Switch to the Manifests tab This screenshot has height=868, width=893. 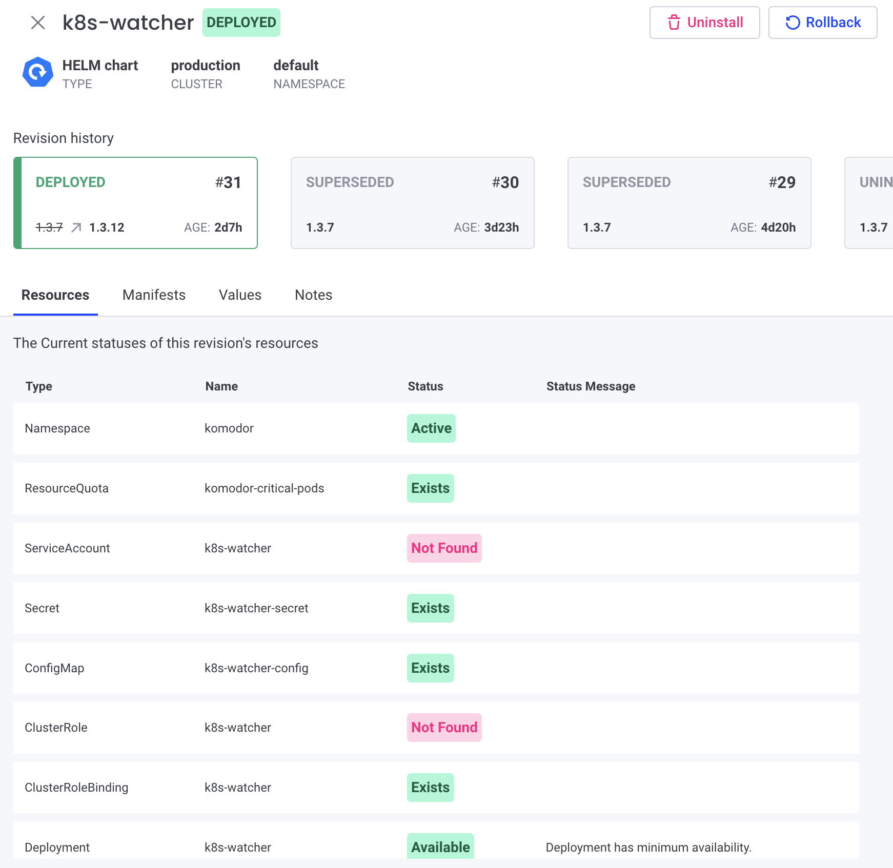154,295
